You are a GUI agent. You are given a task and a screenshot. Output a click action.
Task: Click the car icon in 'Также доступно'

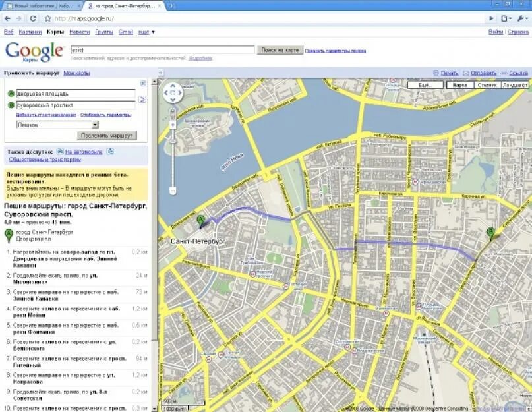(60, 152)
